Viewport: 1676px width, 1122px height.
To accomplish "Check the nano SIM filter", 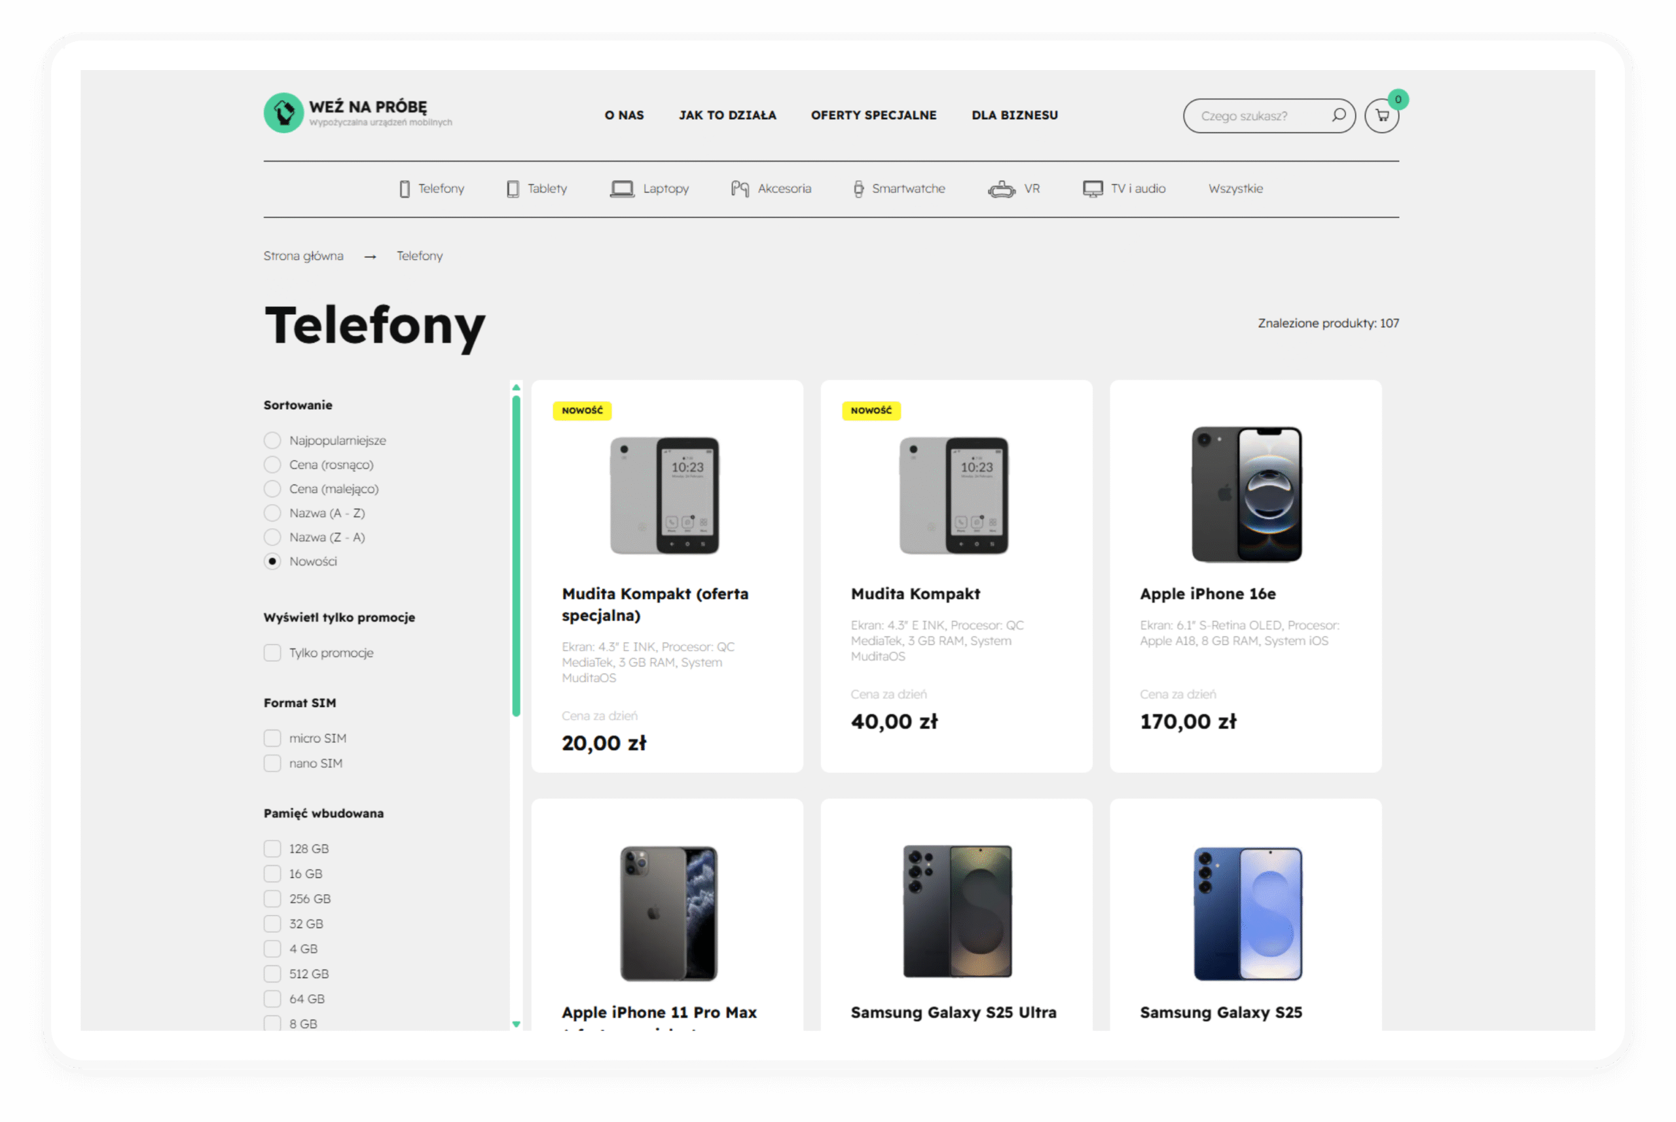I will [272, 763].
